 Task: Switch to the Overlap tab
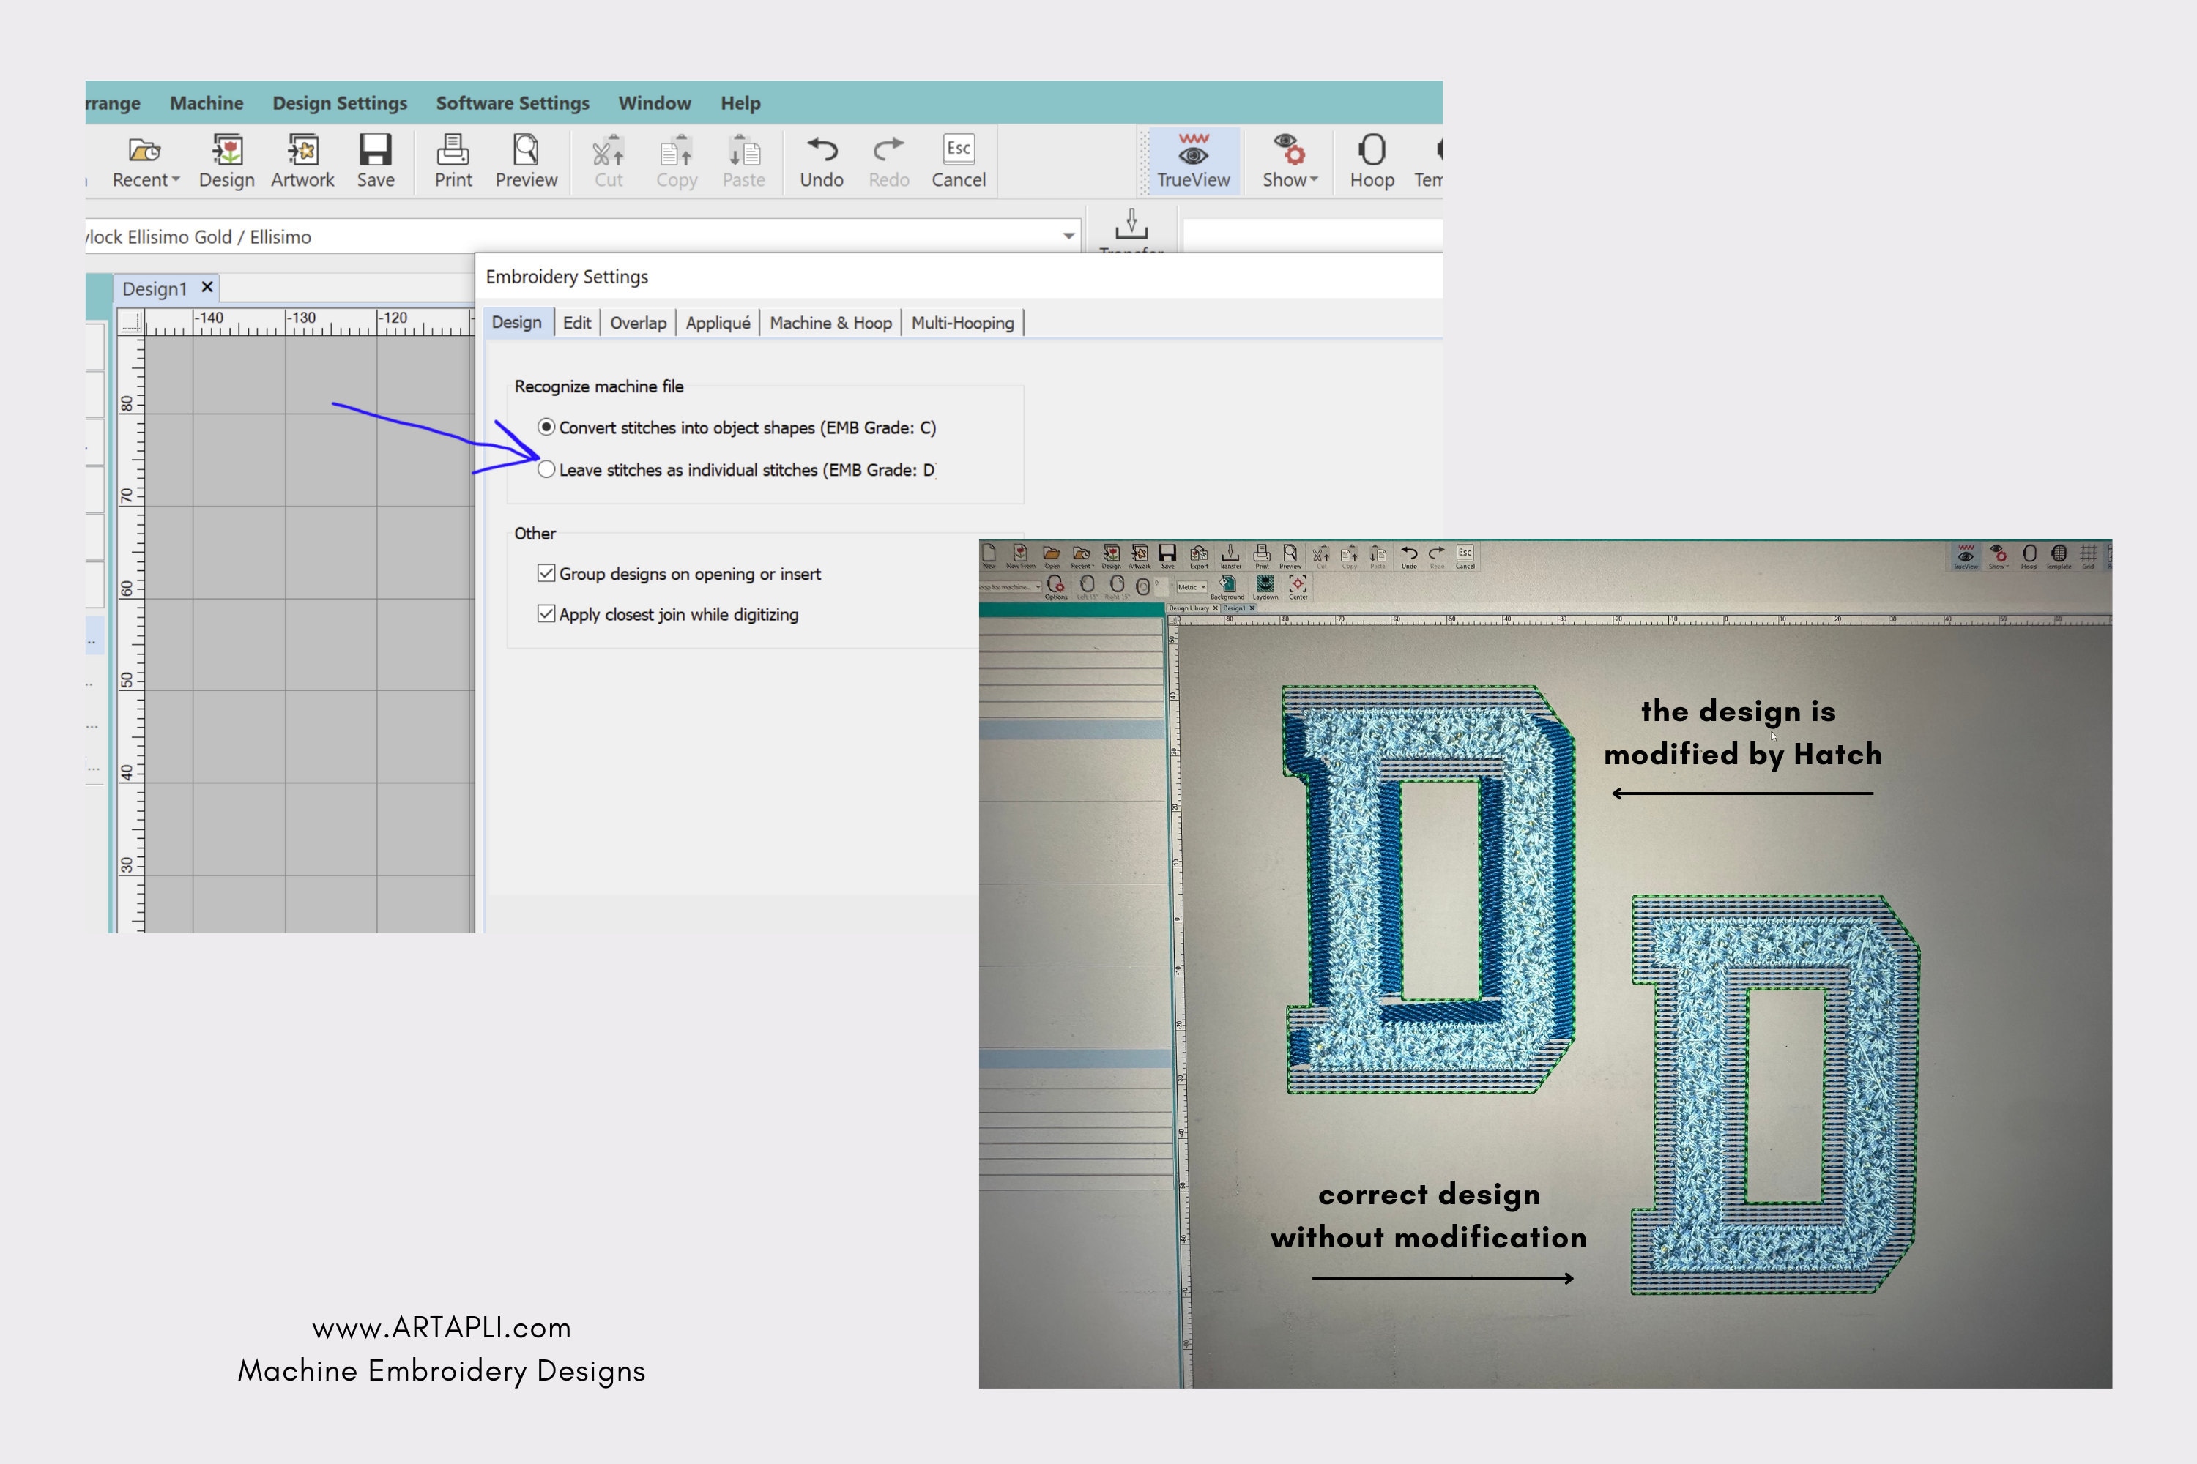pyautogui.click(x=638, y=322)
